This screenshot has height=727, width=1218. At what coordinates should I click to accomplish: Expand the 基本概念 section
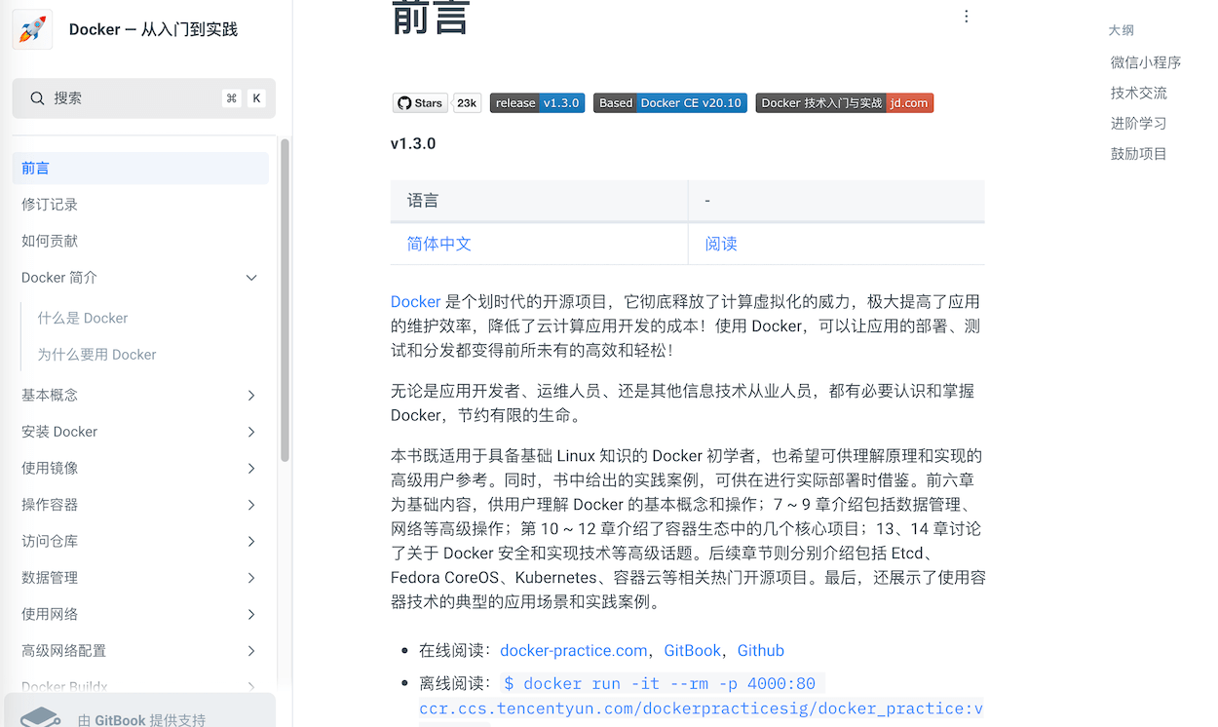point(250,395)
